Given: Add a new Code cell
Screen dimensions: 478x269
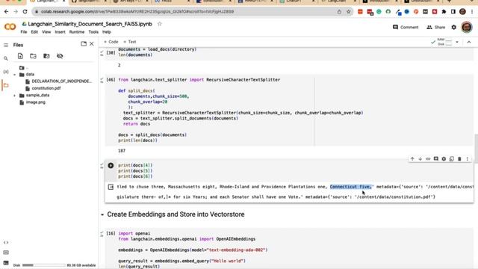Looking at the screenshot, I should click(111, 42).
